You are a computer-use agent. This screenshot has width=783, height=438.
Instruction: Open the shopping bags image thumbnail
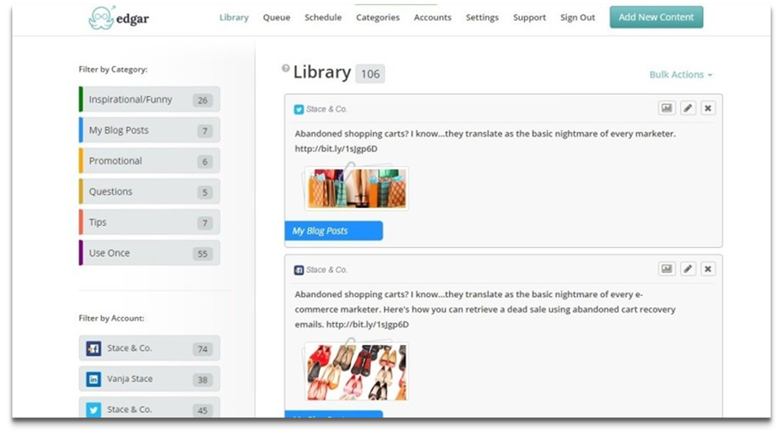pyautogui.click(x=357, y=188)
